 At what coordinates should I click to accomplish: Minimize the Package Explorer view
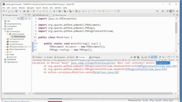coord(26,15)
